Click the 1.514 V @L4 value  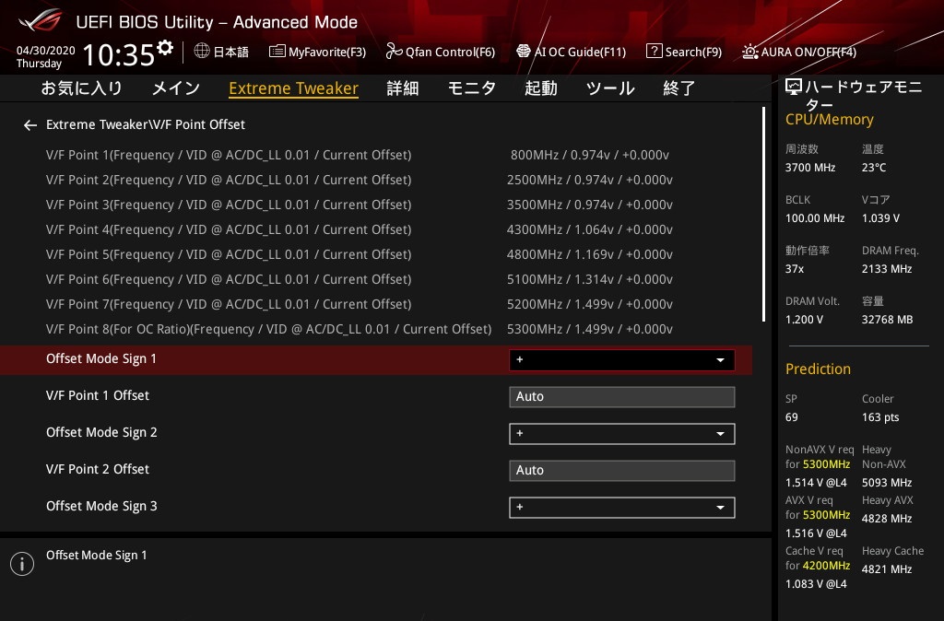click(816, 483)
